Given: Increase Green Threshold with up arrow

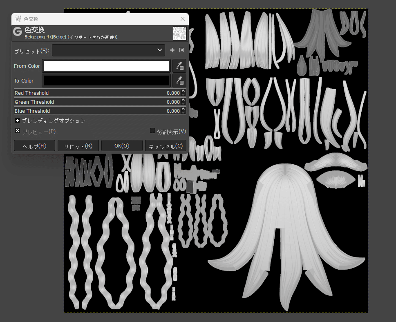Looking at the screenshot, I should [x=183, y=100].
